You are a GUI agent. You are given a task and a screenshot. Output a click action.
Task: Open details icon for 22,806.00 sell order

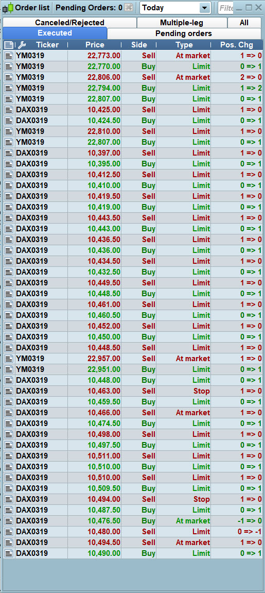tap(9, 77)
